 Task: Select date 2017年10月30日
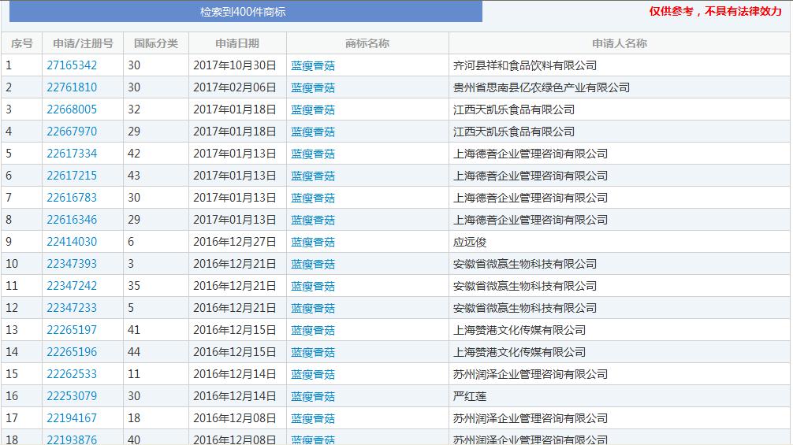(235, 65)
